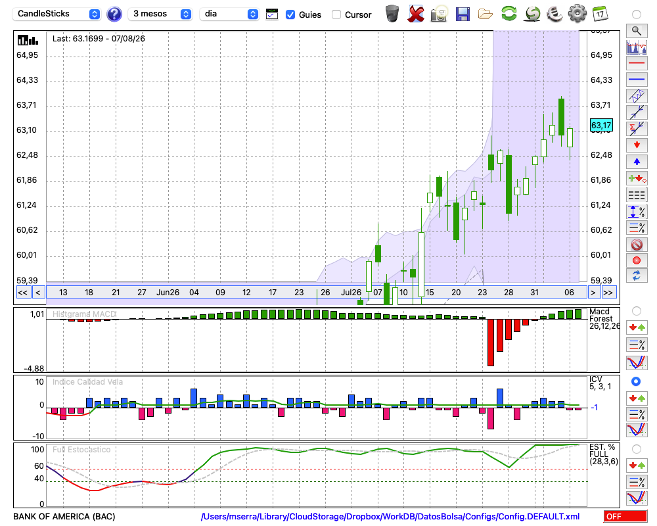657x526 pixels.
Task: Click the red X delete icon
Action: 416,14
